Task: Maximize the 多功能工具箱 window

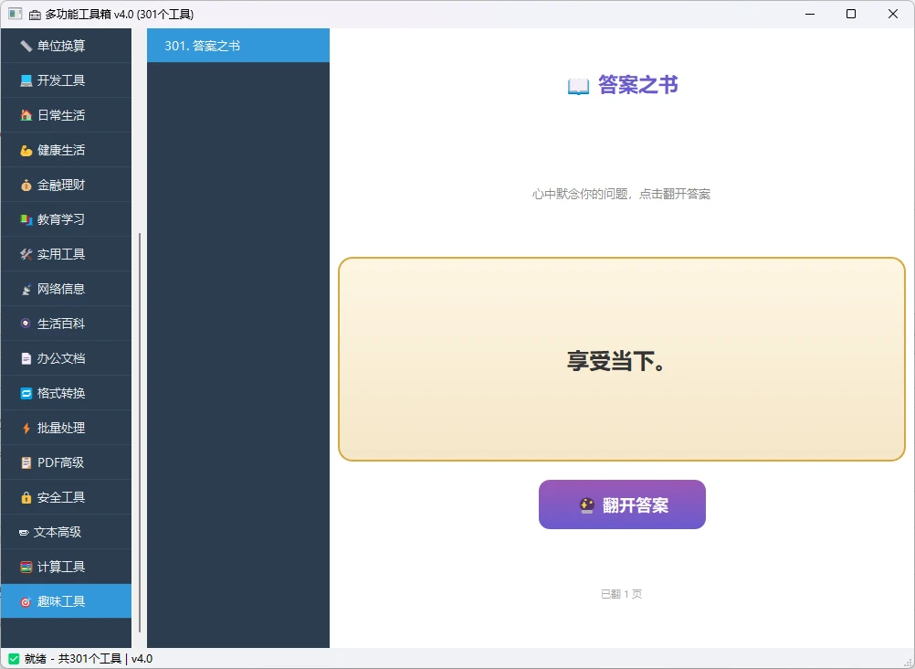Action: click(851, 14)
